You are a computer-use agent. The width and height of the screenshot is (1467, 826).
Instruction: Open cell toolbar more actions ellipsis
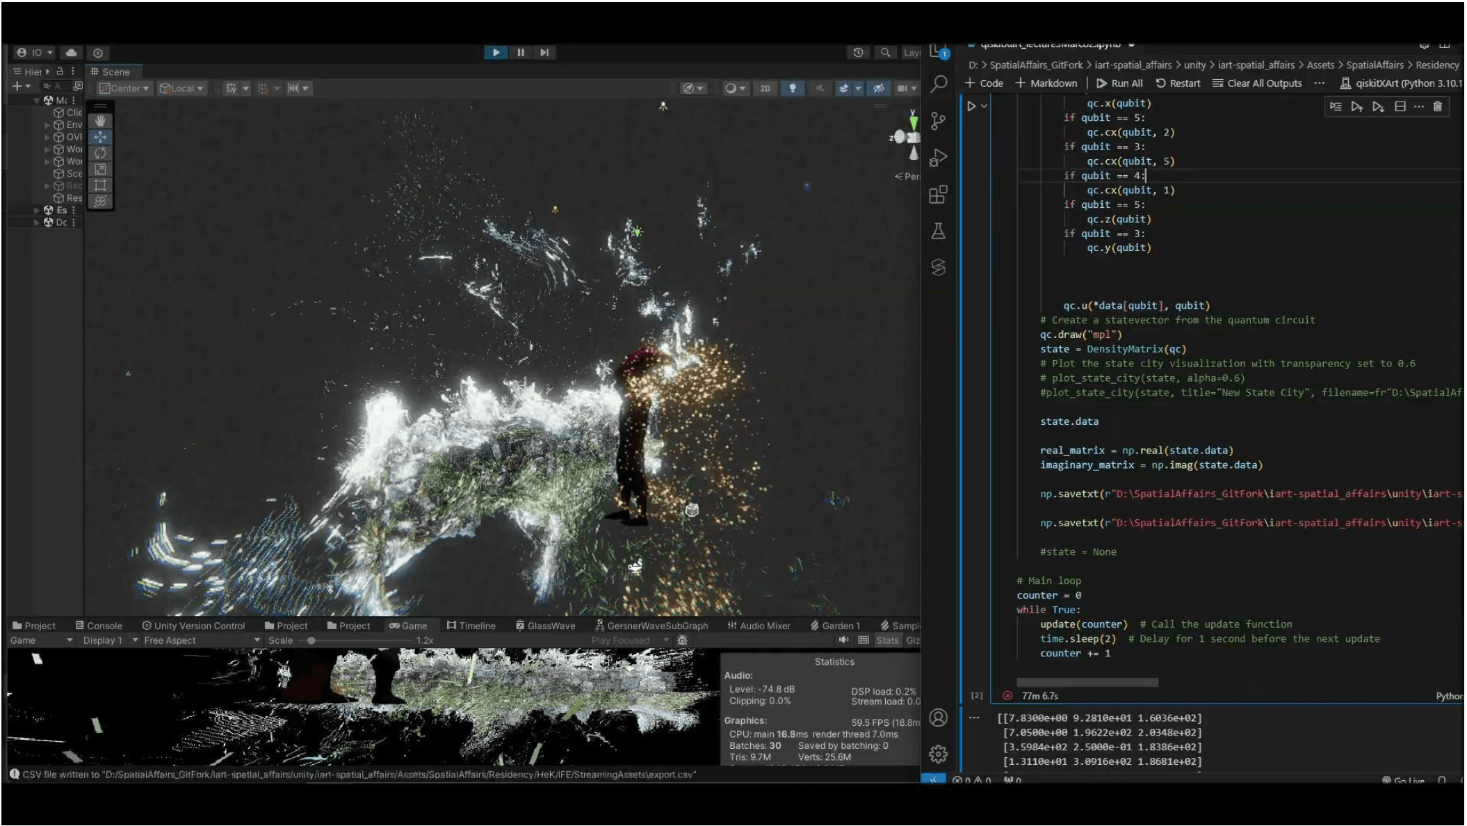(x=1419, y=106)
